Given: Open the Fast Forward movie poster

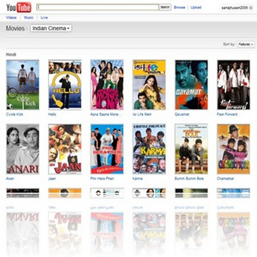Looking at the screenshot, I should pos(234,84).
